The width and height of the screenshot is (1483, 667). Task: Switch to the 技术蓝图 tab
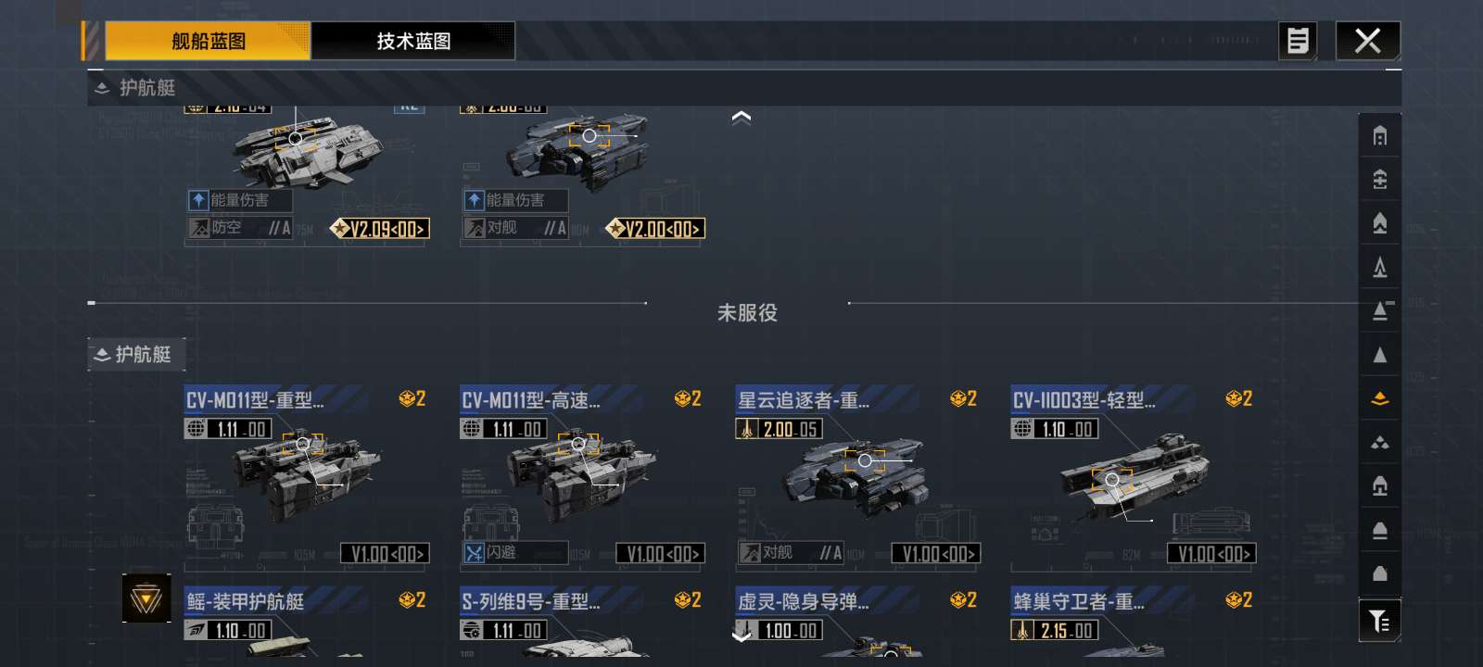coord(413,41)
